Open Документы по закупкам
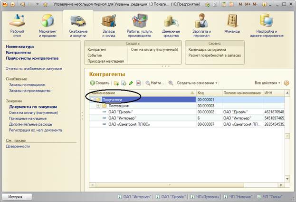This screenshot has height=202, width=296. pyautogui.click(x=33, y=107)
